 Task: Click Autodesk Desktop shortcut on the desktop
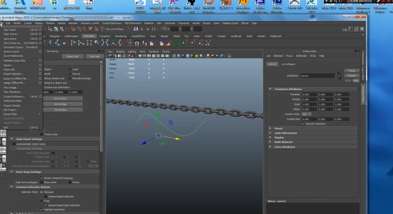20,6
